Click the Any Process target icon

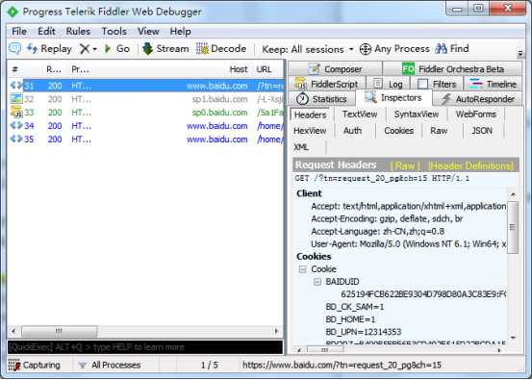pos(365,49)
